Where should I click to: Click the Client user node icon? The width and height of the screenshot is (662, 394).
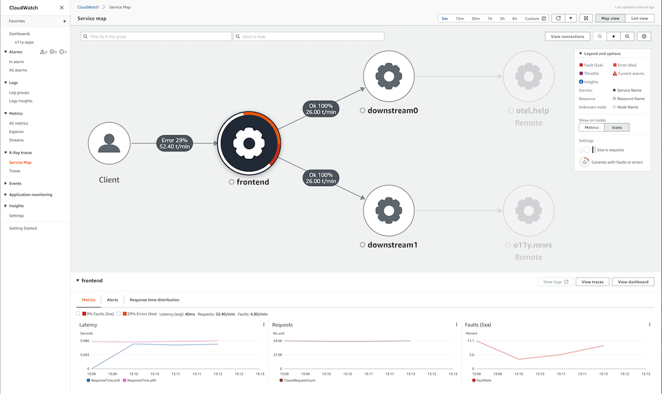point(109,143)
